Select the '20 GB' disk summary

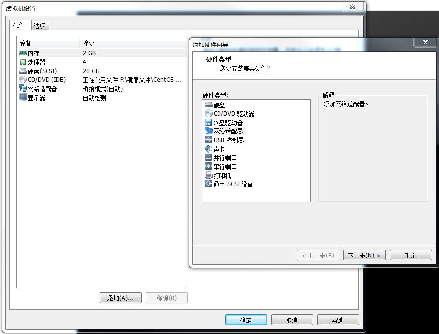tap(91, 71)
